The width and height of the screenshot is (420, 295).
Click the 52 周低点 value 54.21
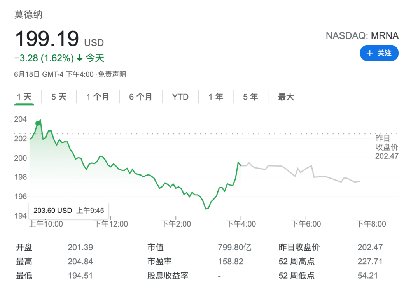(x=368, y=276)
